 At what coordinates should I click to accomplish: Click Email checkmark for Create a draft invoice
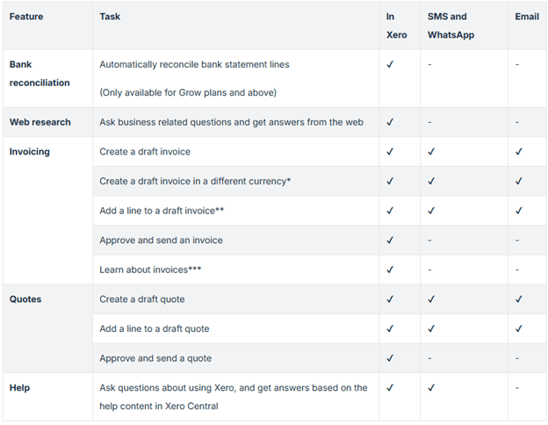(x=519, y=152)
